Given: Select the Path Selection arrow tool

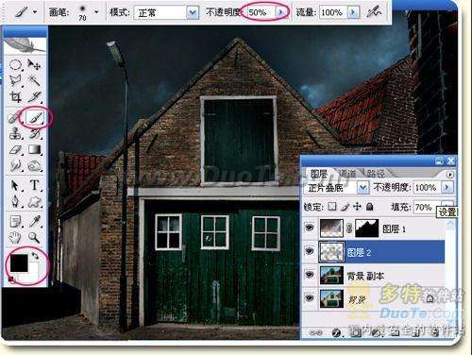Looking at the screenshot, I should pos(15,185).
